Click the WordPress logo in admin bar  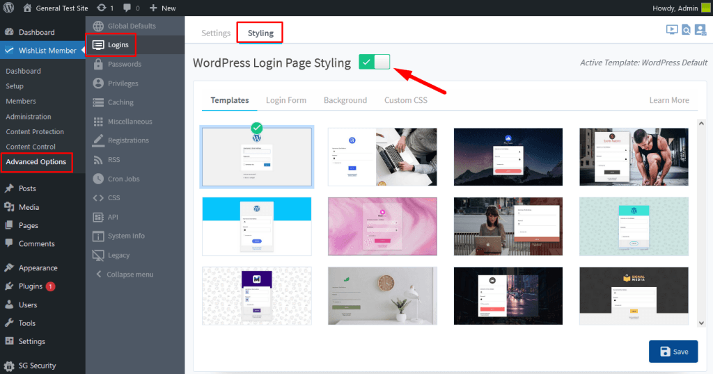(x=8, y=8)
